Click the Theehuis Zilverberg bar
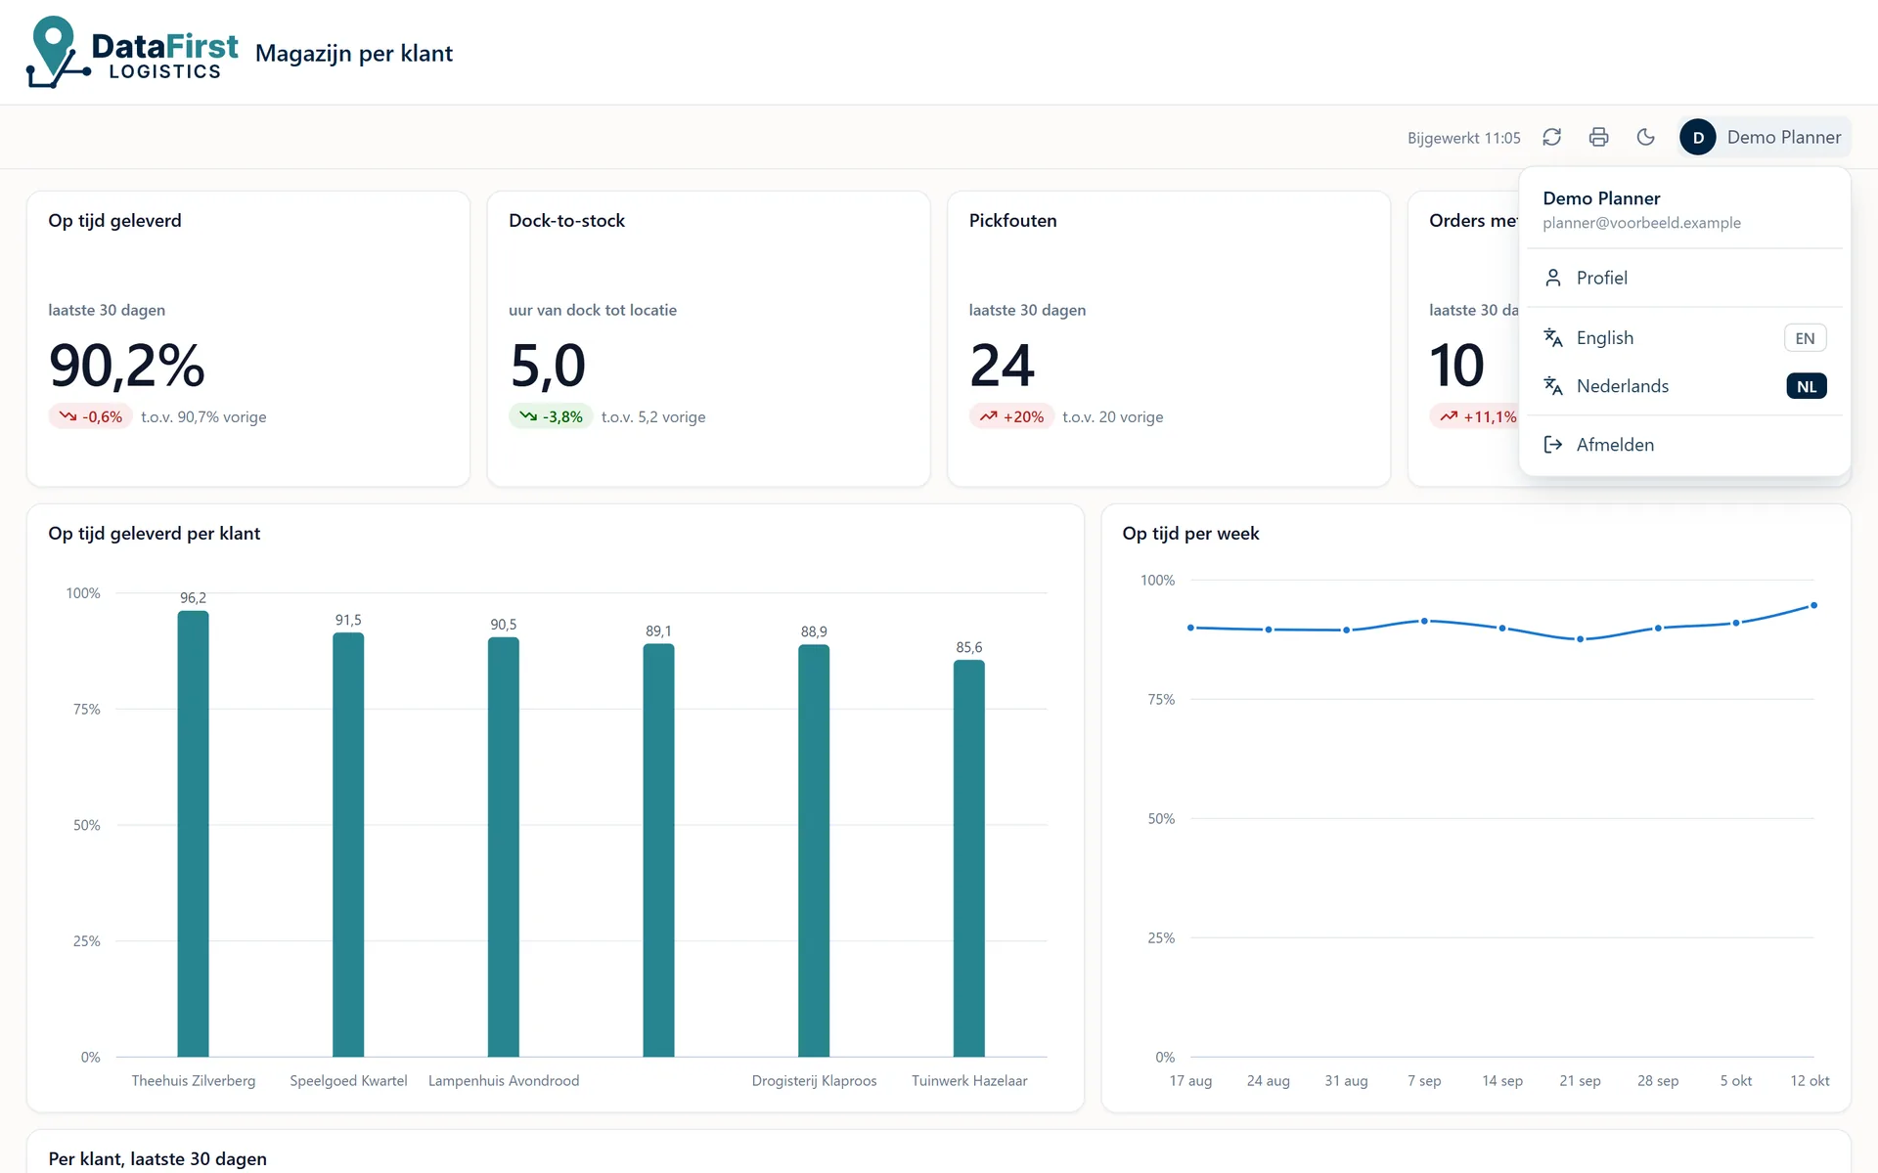The height and width of the screenshot is (1173, 1878). 193,834
